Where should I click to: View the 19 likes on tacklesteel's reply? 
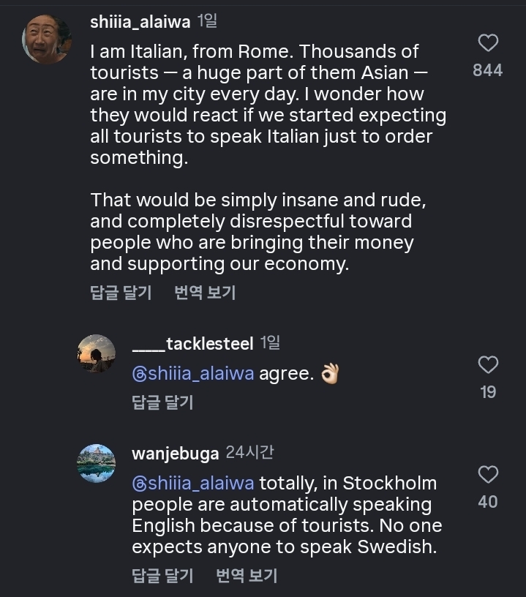[488, 392]
